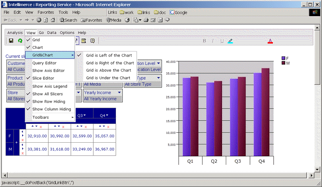Open the Data menu
The width and height of the screenshot is (322, 187).
[x=52, y=33]
